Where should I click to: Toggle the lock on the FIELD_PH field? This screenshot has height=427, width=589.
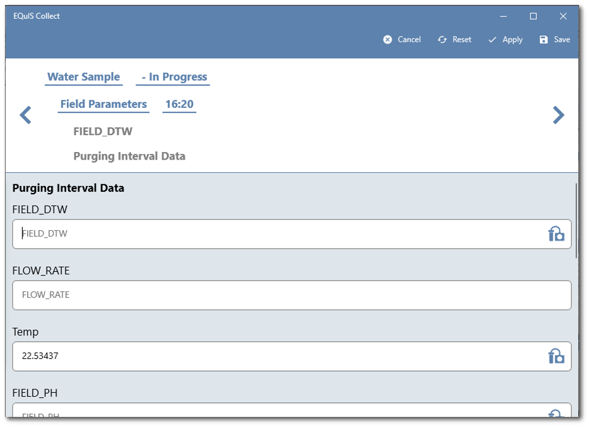coord(554,415)
